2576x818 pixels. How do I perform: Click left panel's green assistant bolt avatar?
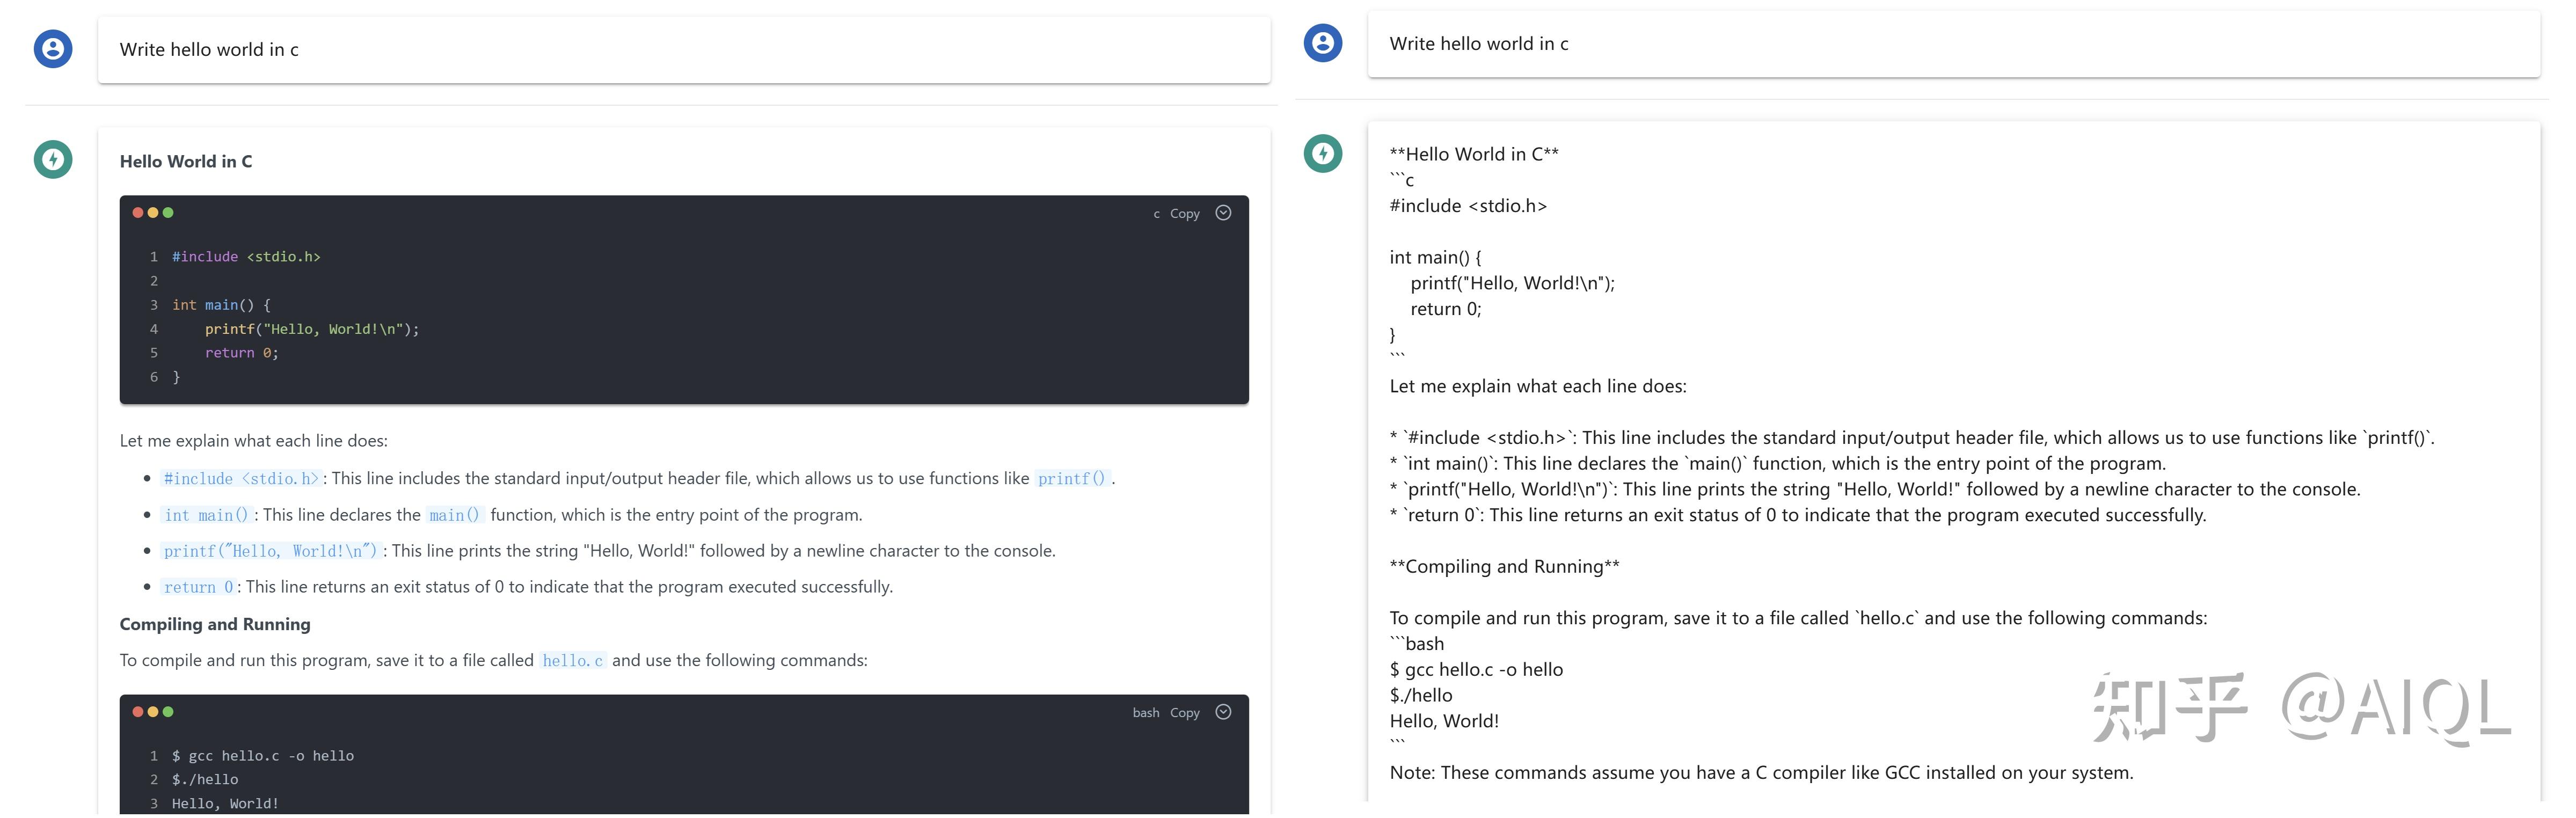[53, 159]
